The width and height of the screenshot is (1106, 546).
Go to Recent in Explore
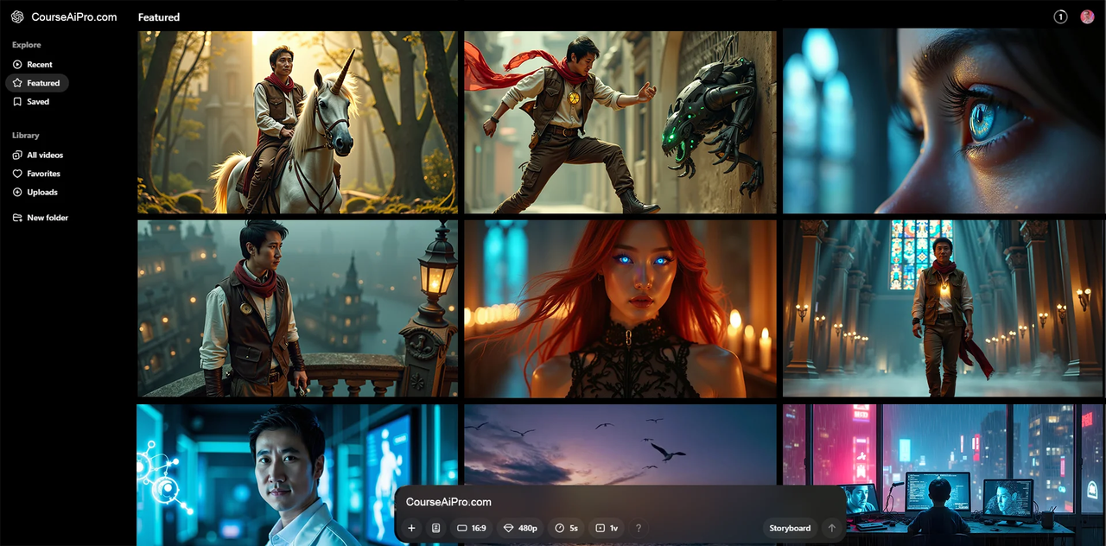pos(39,65)
